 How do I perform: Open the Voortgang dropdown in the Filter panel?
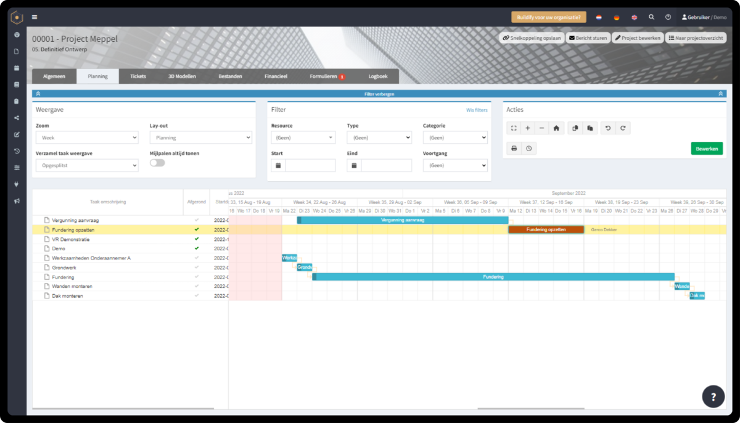pos(455,165)
